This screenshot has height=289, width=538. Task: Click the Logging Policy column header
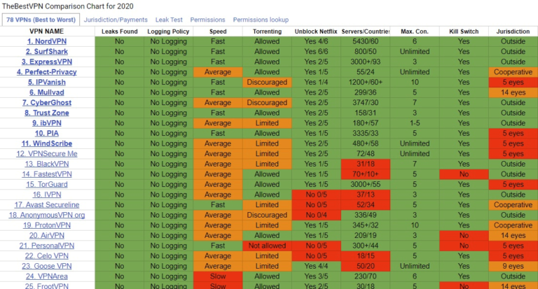167,31
